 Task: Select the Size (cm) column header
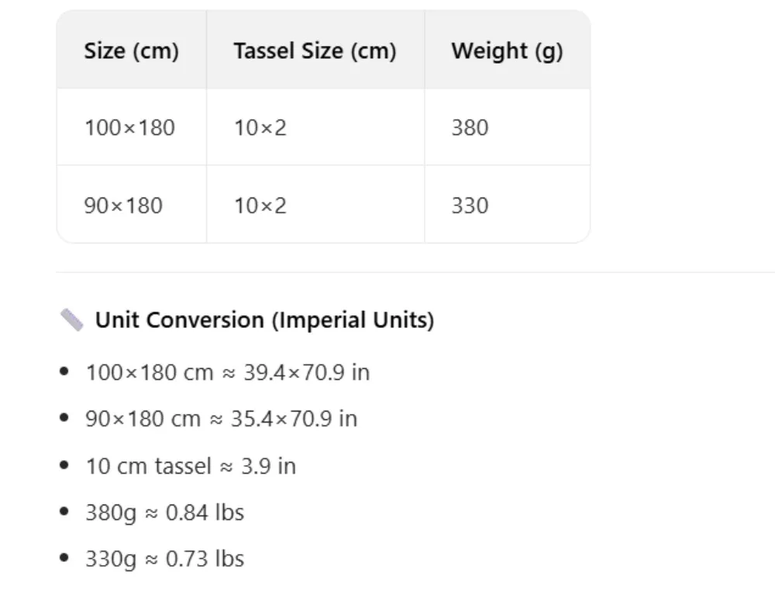click(132, 50)
